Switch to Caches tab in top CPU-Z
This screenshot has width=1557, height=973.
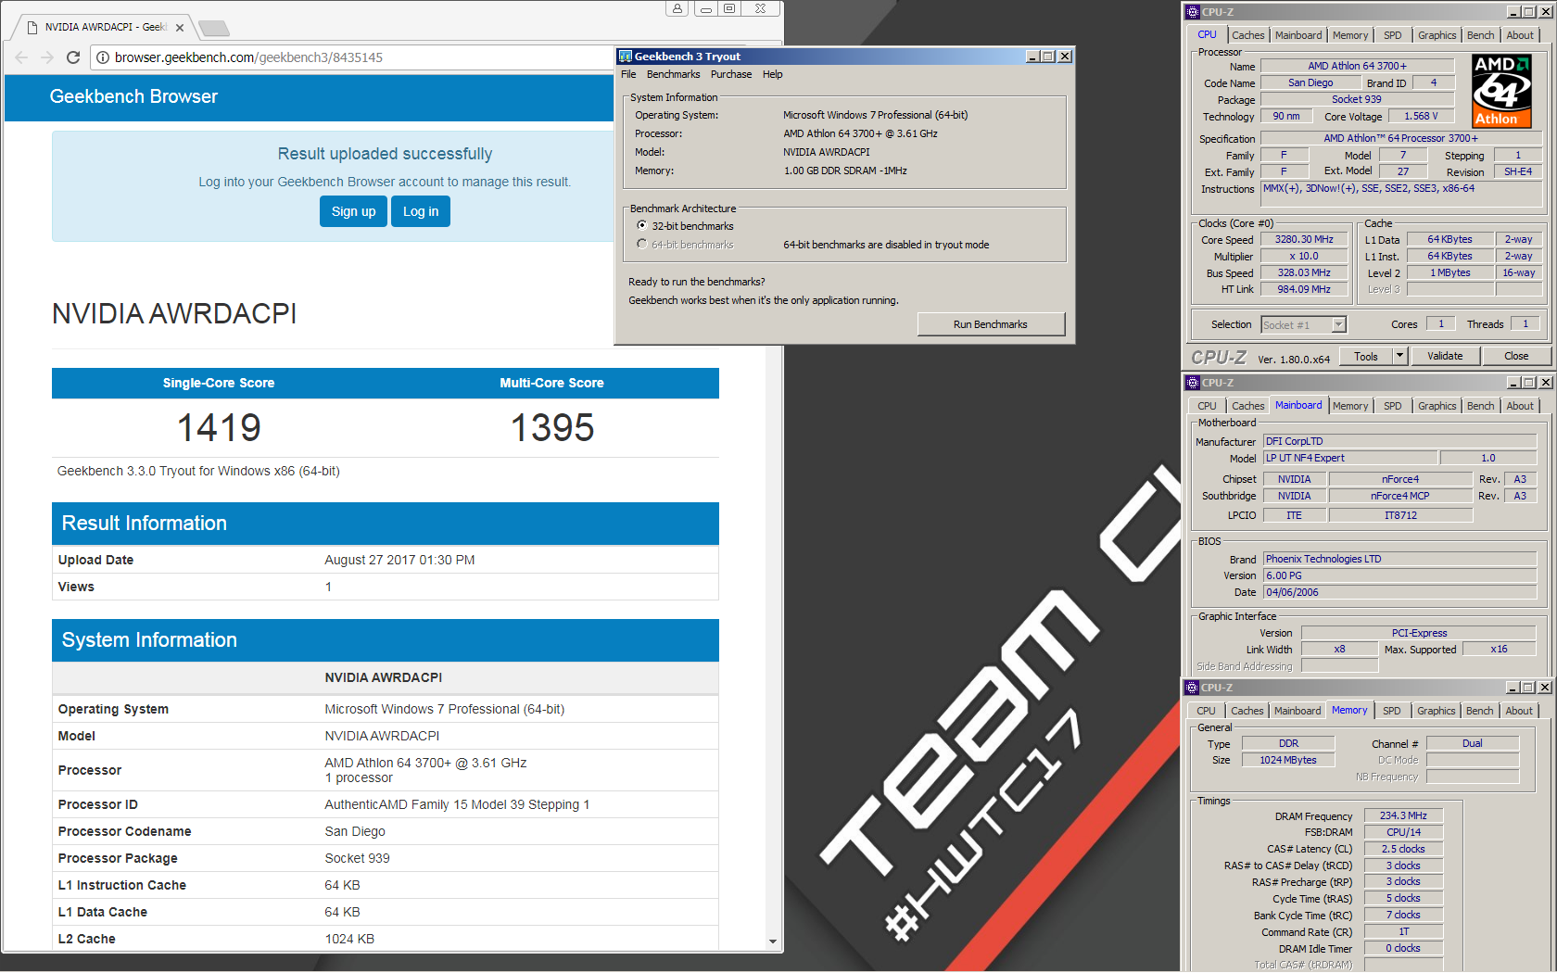point(1247,35)
